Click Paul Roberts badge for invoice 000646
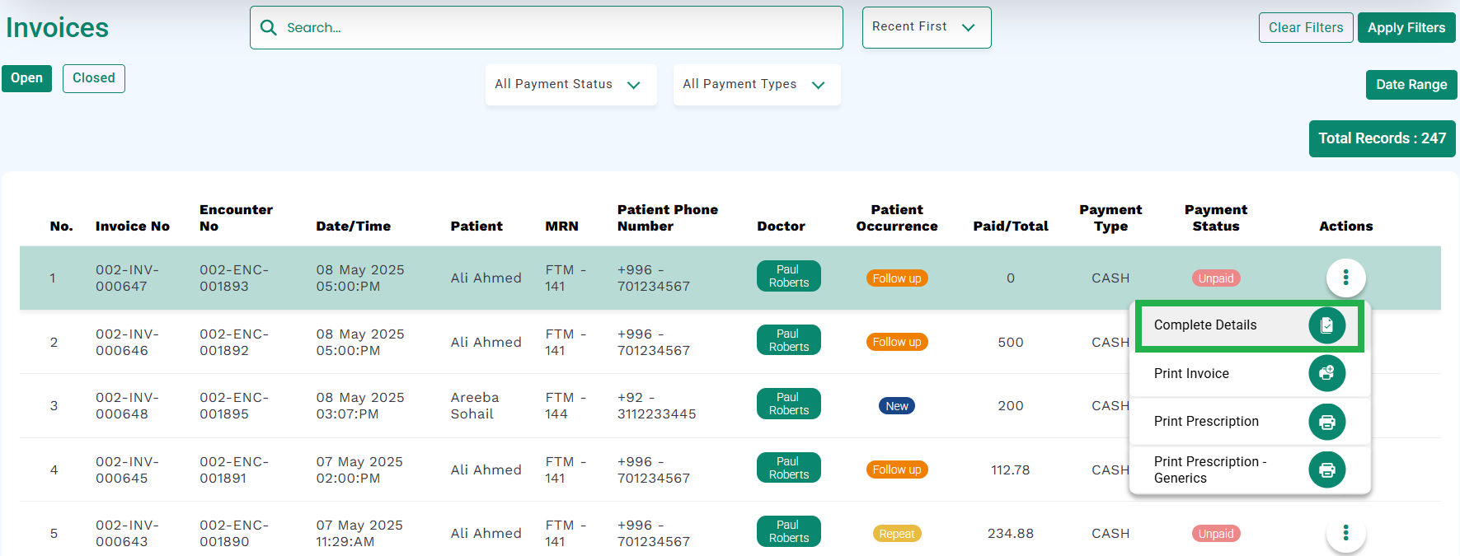The height and width of the screenshot is (556, 1460). (x=789, y=340)
